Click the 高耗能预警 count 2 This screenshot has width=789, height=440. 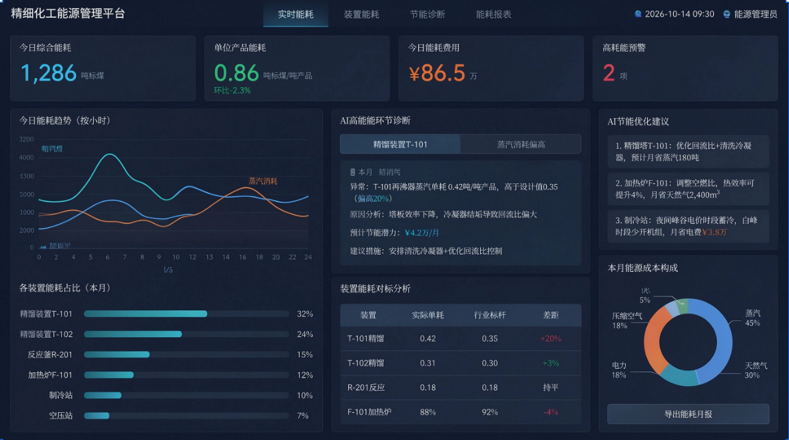[x=609, y=73]
